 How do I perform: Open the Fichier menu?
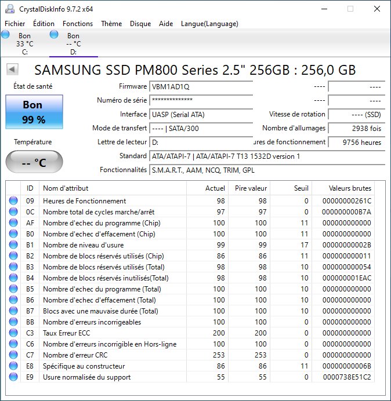click(x=15, y=24)
